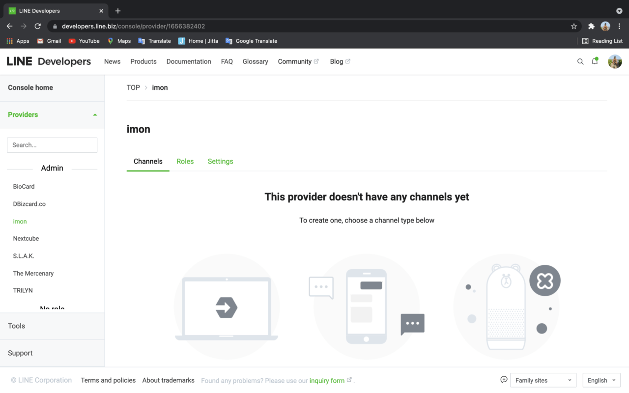Switch to the Roles tab
Screen dimensions: 629x393
tap(185, 161)
